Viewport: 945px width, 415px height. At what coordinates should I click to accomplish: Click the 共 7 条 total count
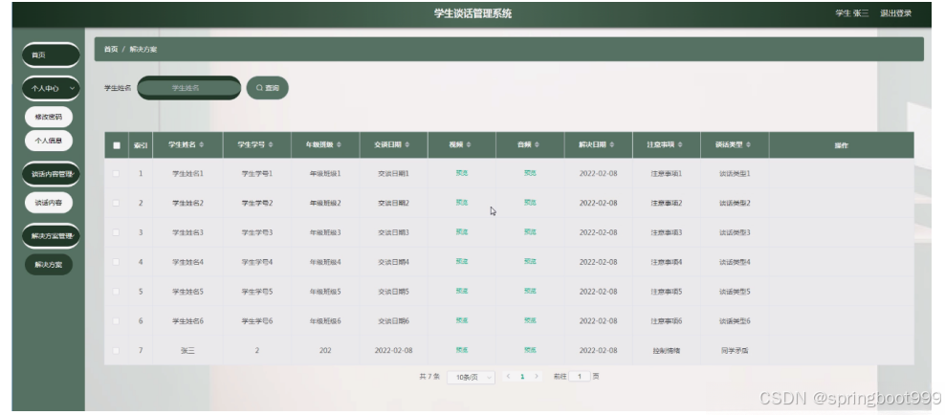429,377
